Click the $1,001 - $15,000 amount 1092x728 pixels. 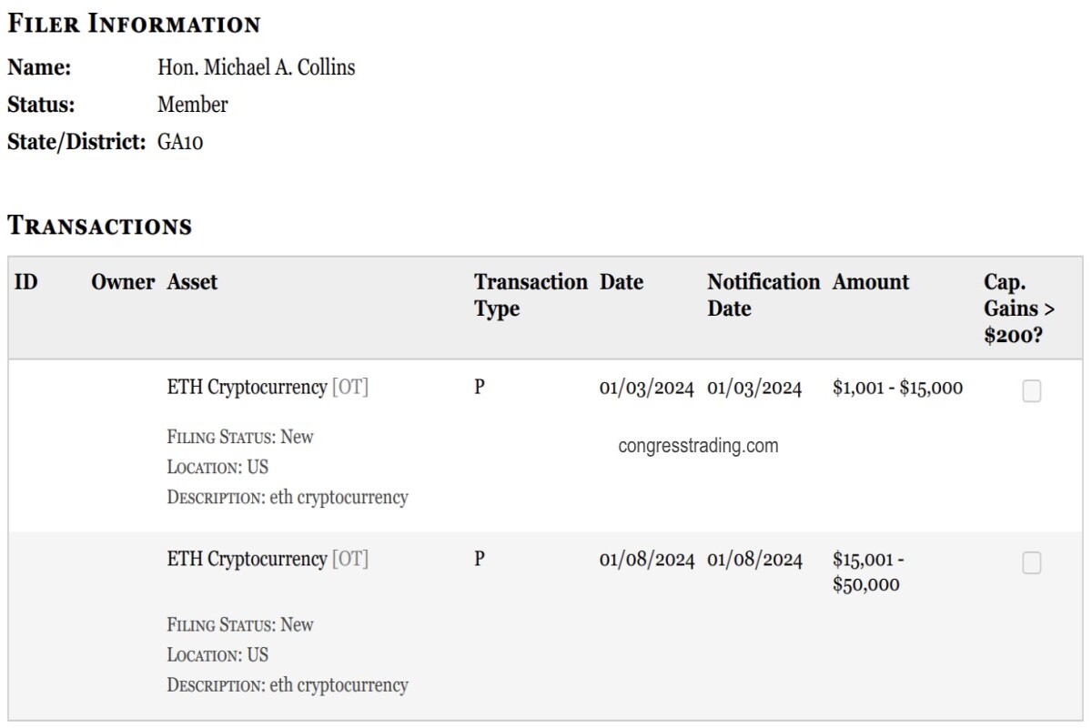(897, 388)
